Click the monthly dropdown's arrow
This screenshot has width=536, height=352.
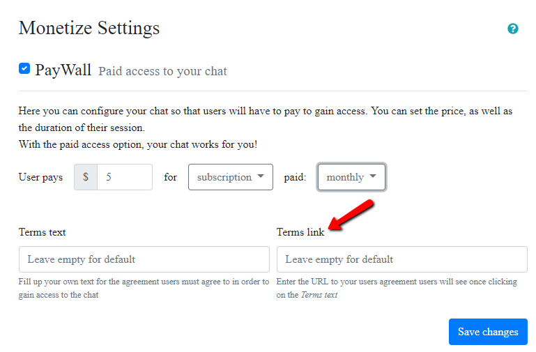coord(373,177)
